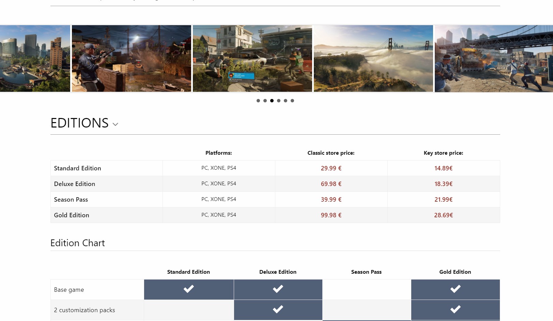This screenshot has height=321, width=553.
Task: Open the gunfight under the bridge screenshot
Action: [494, 58]
